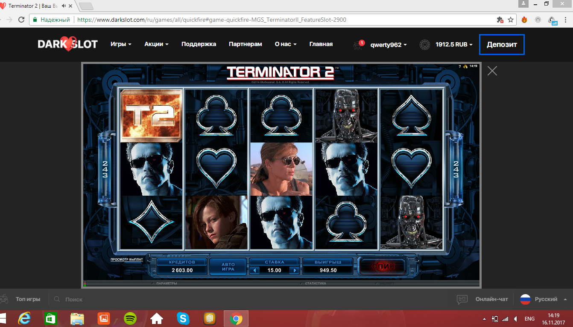573x327 pixels.
Task: Open the yellow notes app in taskbar
Action: [209, 318]
